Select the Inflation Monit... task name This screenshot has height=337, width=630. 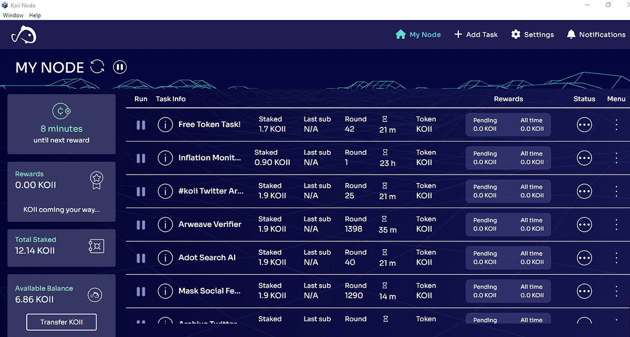click(210, 158)
